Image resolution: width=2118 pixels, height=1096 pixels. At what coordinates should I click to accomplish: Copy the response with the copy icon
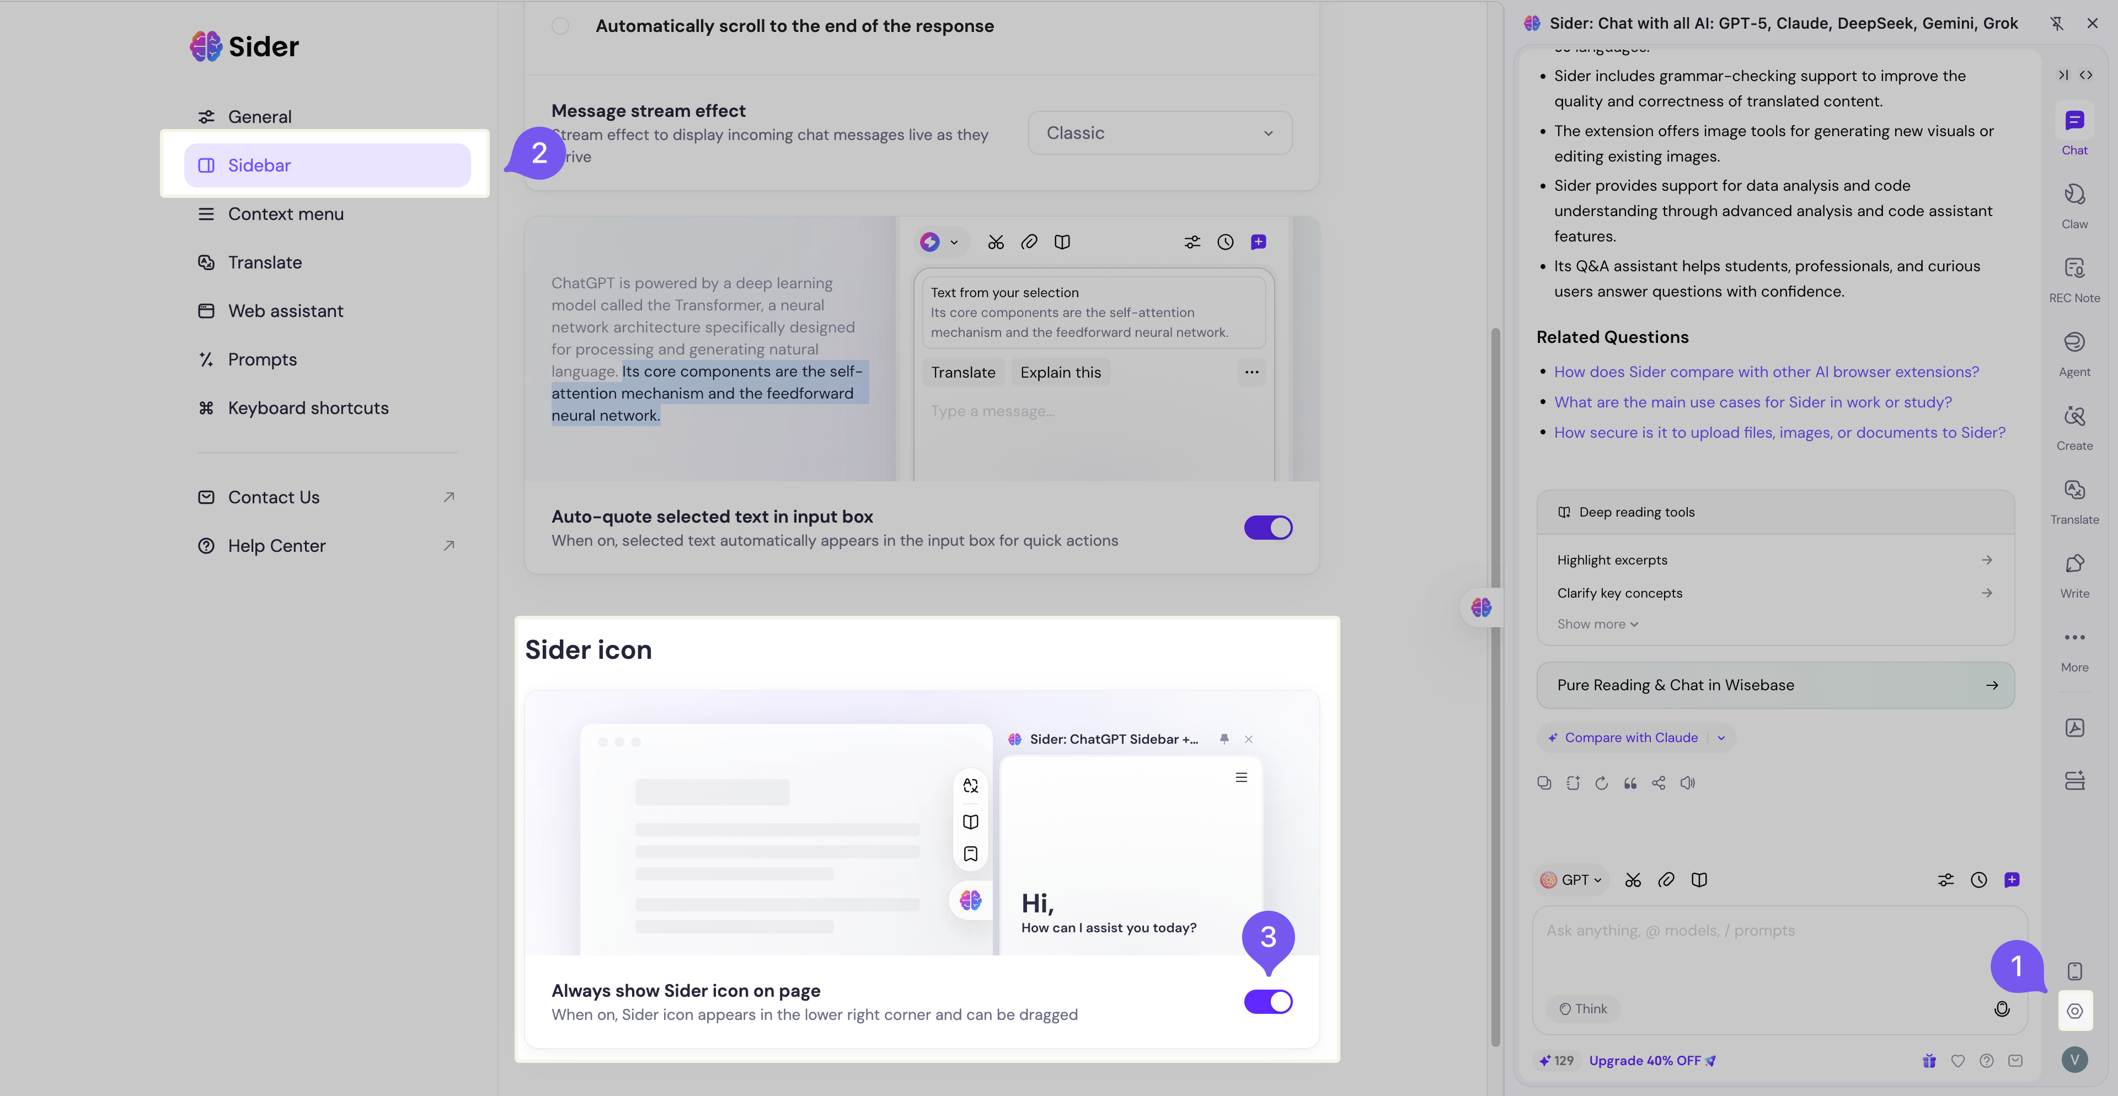[x=1543, y=783]
